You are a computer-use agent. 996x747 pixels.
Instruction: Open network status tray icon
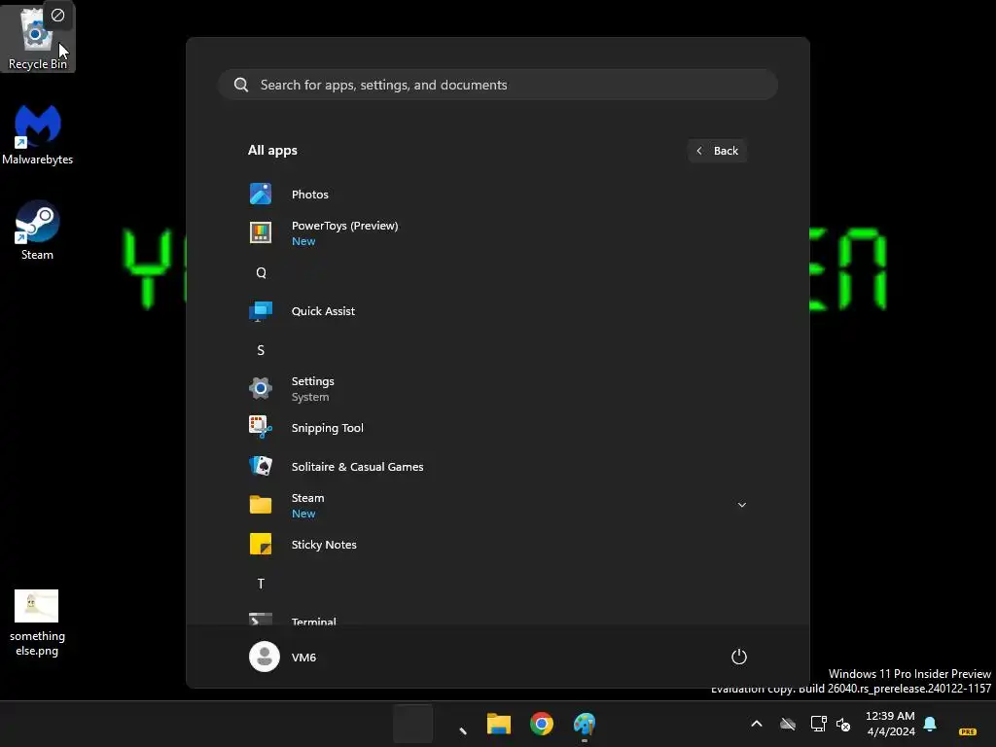[x=818, y=724]
